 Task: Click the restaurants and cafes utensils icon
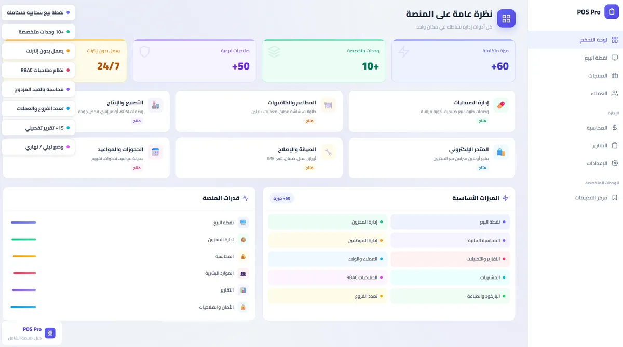point(328,105)
